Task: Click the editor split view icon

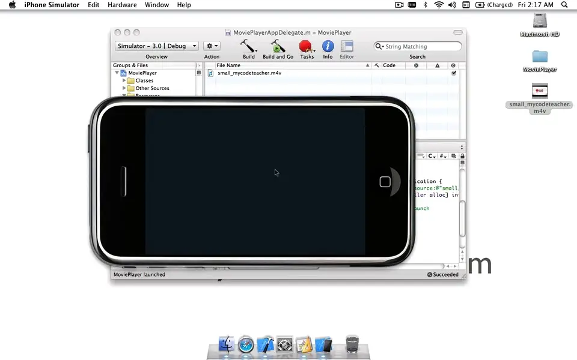Action: click(x=462, y=163)
